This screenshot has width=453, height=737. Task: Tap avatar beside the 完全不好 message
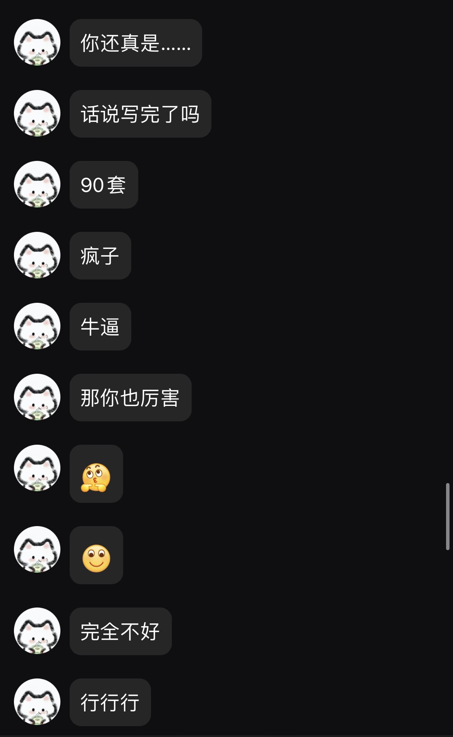pyautogui.click(x=37, y=631)
